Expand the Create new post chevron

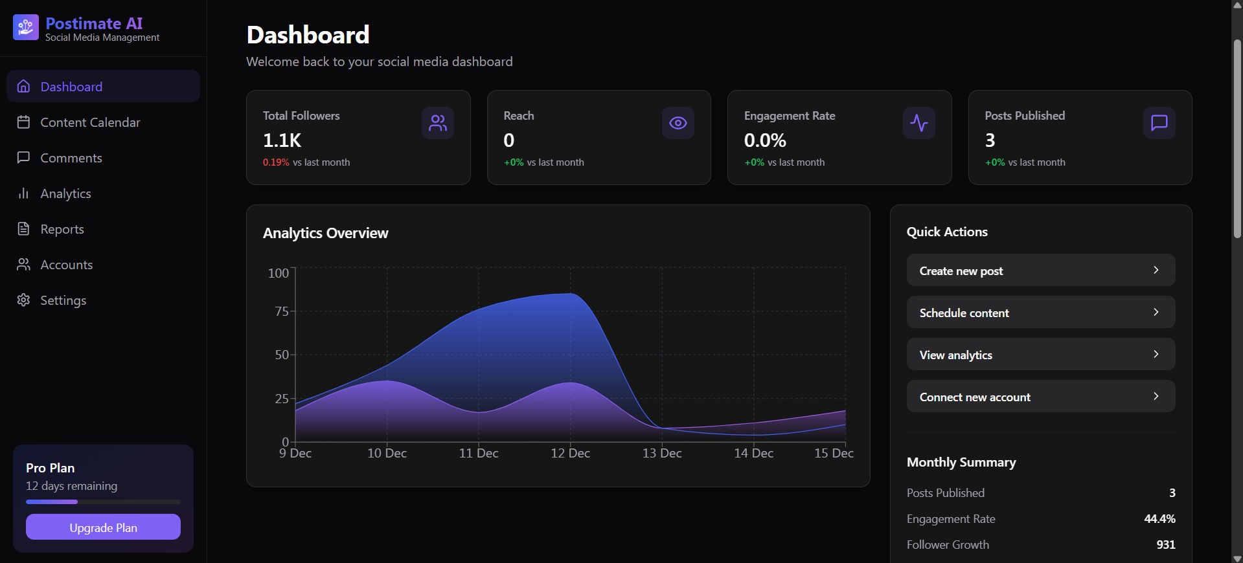click(x=1156, y=270)
